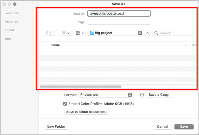Focus the Search field
Screen dimensions: 199x135
pos(173,33)
